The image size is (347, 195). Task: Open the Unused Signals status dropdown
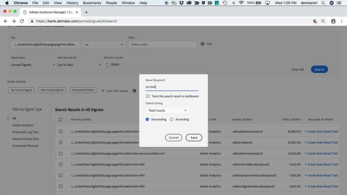[x=33, y=65]
